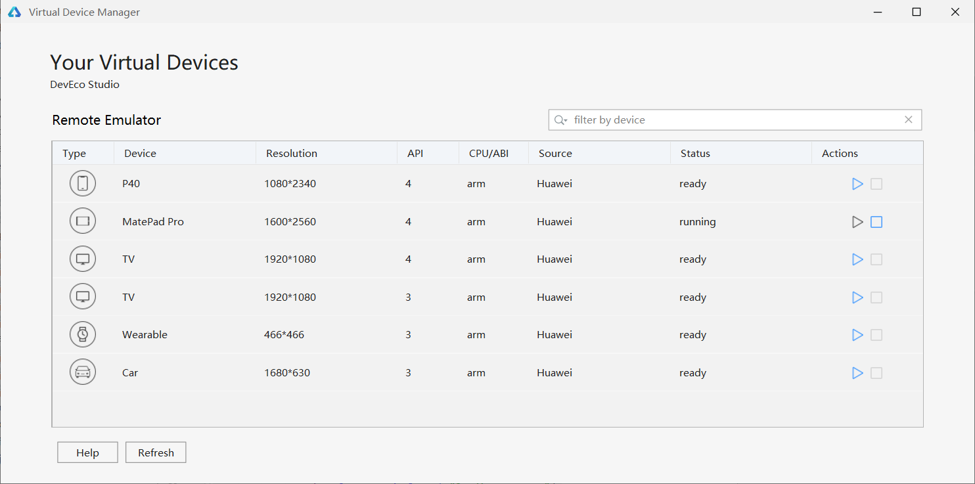Select the P40 device name
The image size is (975, 484).
[131, 184]
